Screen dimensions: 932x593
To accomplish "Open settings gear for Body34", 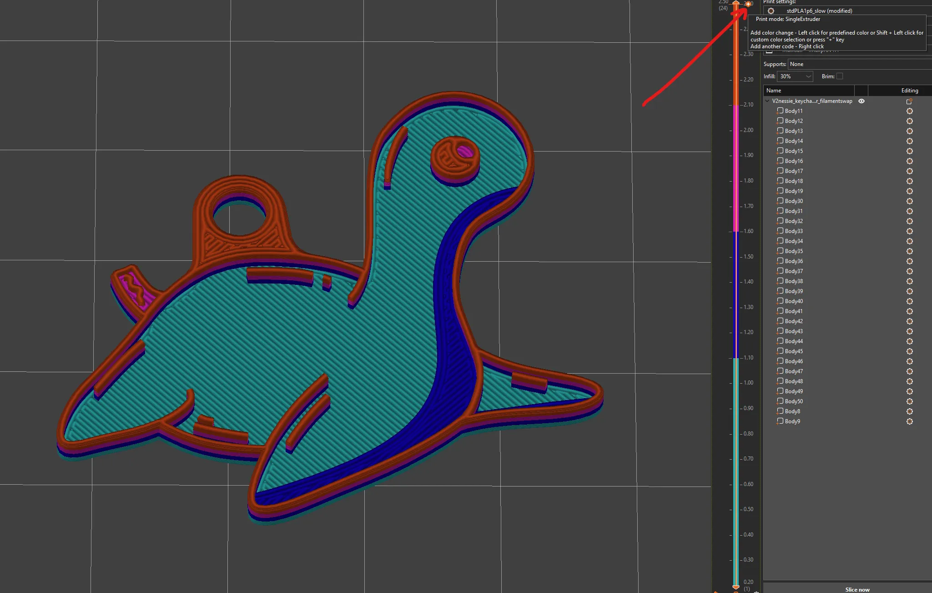I will pyautogui.click(x=910, y=241).
